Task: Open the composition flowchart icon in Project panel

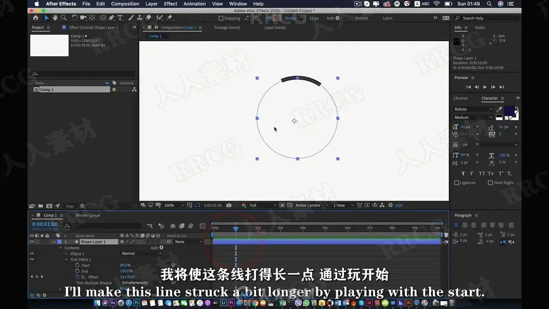Action: pyautogui.click(x=134, y=90)
